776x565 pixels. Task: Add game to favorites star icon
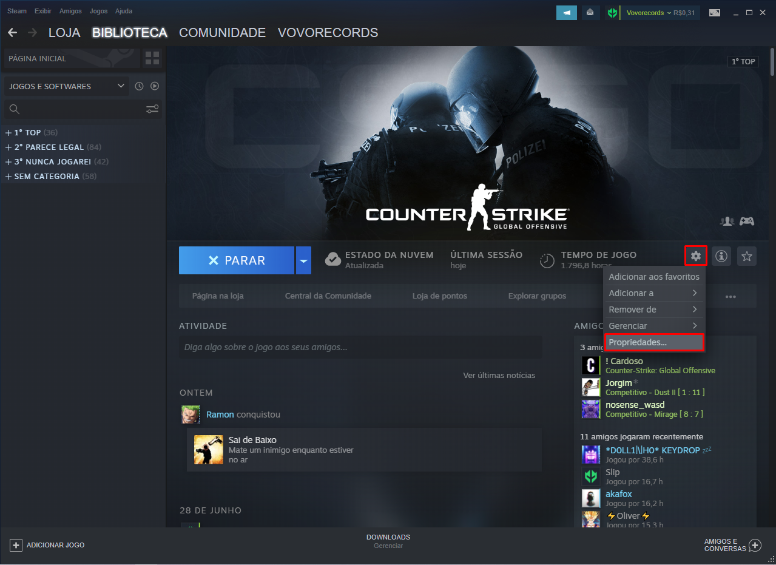pos(747,256)
